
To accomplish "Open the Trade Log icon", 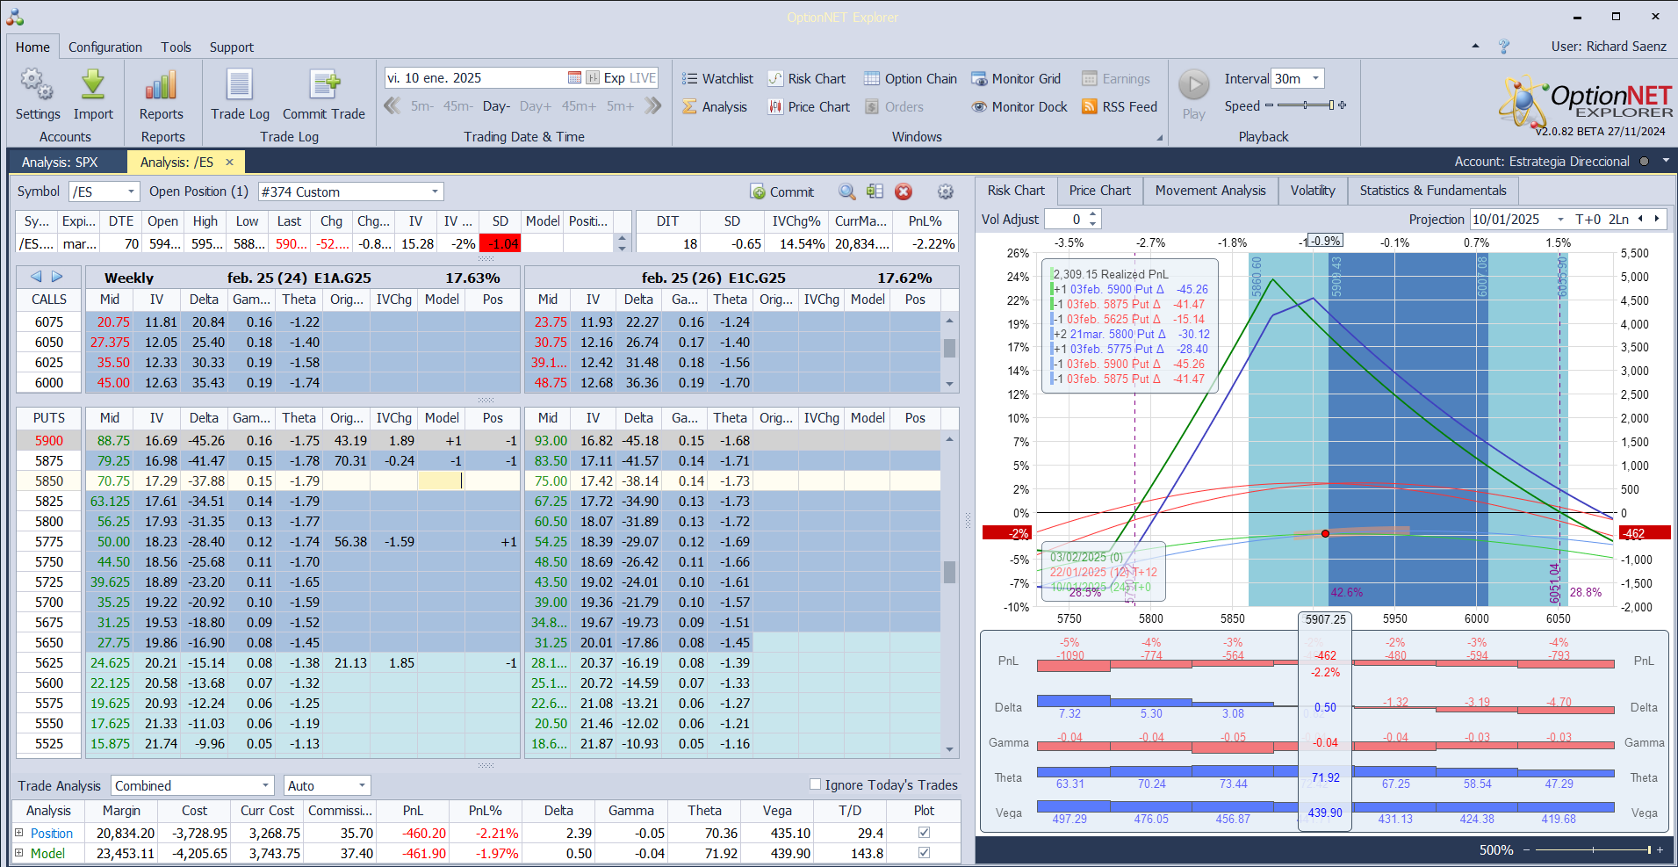I will [x=240, y=85].
